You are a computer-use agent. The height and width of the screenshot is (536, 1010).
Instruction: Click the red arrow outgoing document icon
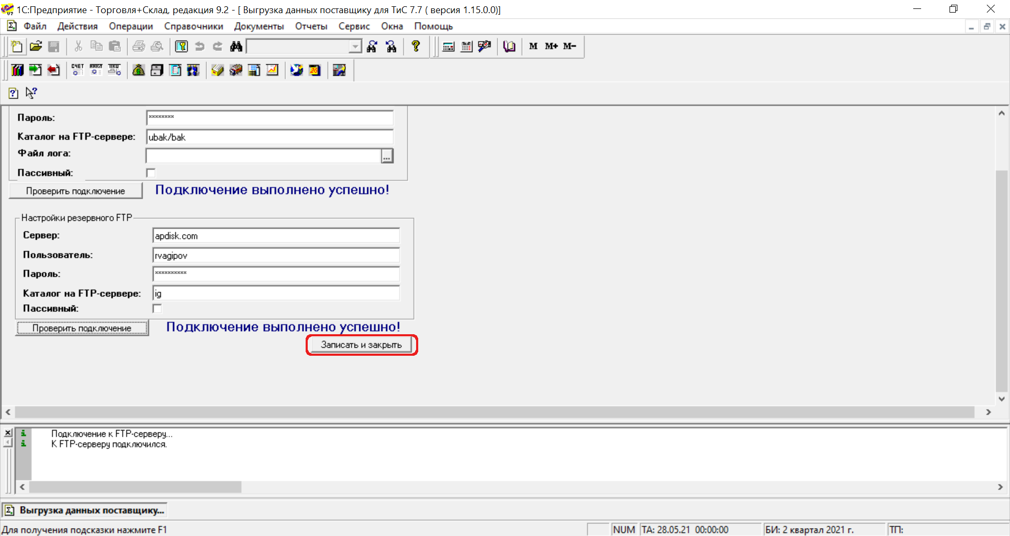pyautogui.click(x=54, y=70)
